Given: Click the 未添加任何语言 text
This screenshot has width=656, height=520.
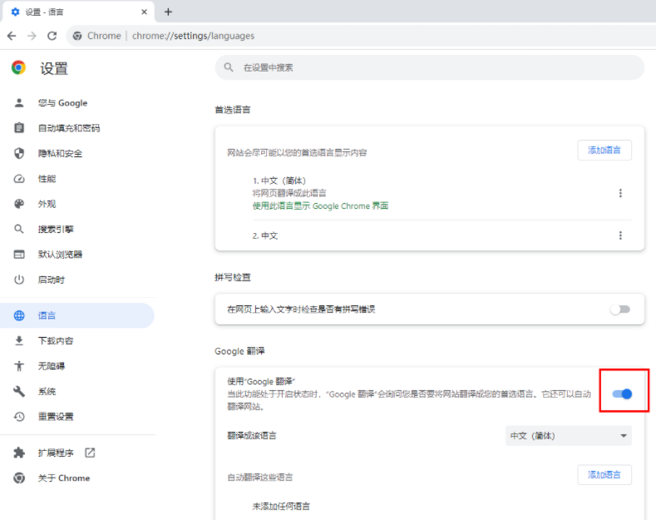Looking at the screenshot, I should coord(281,507).
